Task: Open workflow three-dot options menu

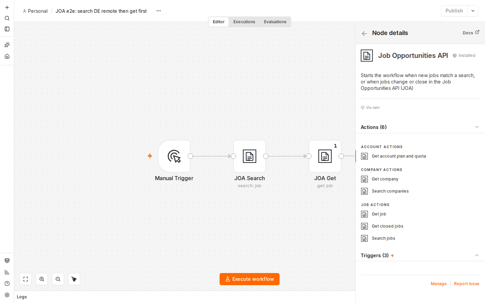Action: 159,11
